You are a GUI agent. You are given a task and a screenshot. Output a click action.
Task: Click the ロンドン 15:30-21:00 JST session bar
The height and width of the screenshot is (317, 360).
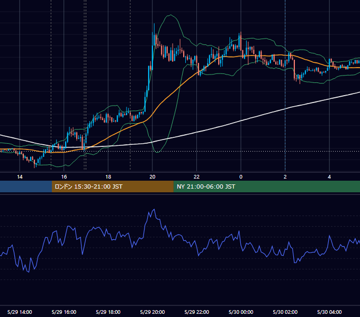[112, 187]
